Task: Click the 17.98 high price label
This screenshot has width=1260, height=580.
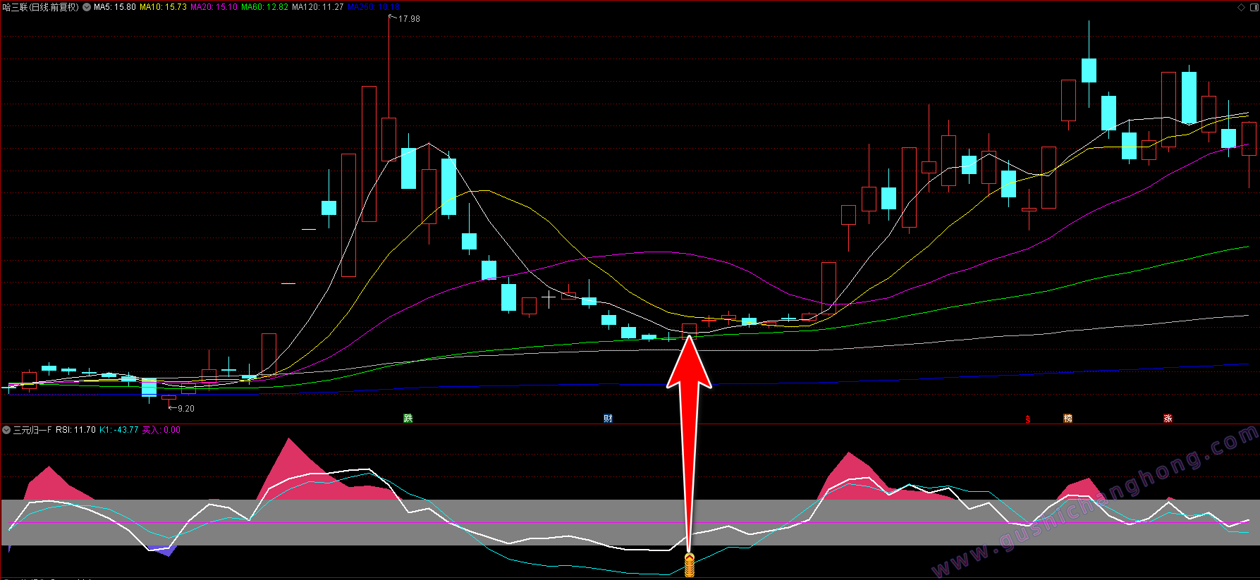Action: [x=409, y=19]
